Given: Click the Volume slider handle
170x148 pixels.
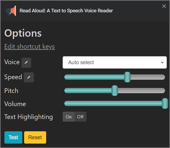Looking at the screenshot, I should pyautogui.click(x=165, y=103).
